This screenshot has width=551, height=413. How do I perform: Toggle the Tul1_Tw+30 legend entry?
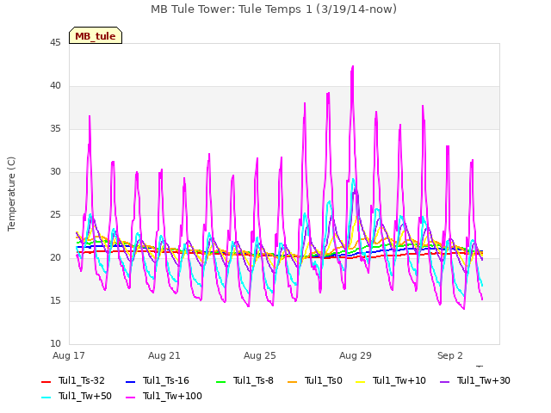pos(475,380)
